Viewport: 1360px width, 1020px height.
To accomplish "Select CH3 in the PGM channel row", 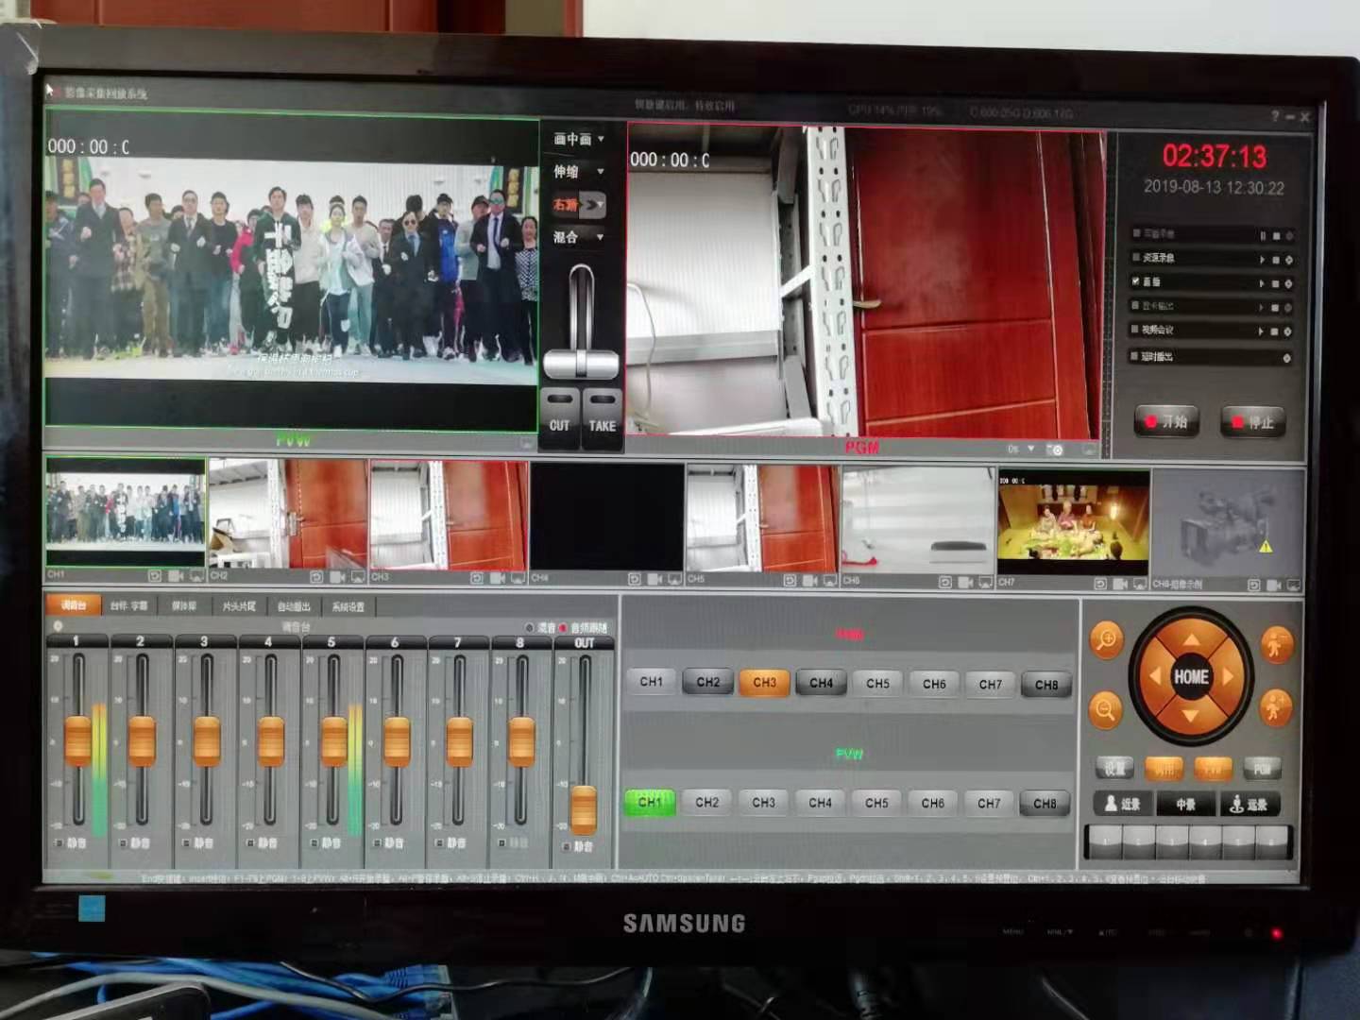I will [x=764, y=682].
